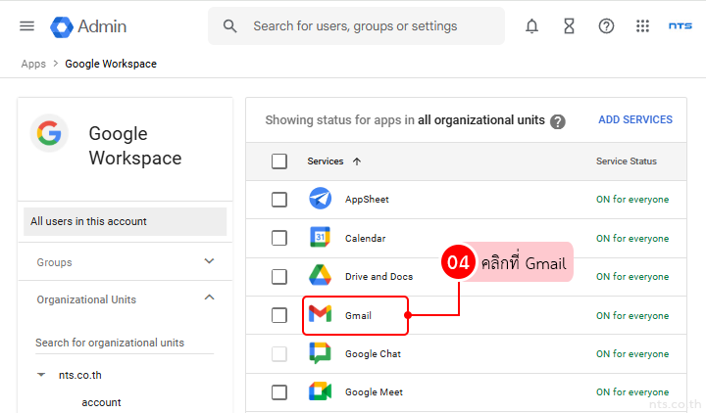
Task: Open the main hamburger menu
Action: coord(27,26)
